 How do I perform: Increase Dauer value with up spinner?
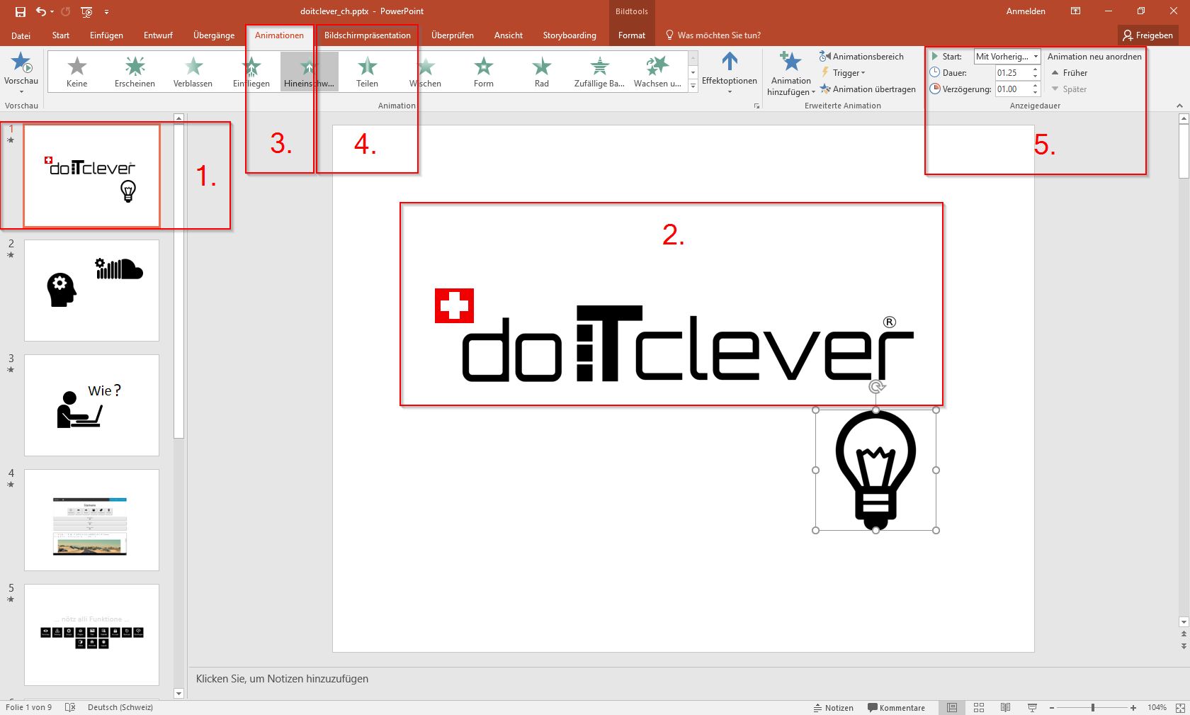point(1035,69)
